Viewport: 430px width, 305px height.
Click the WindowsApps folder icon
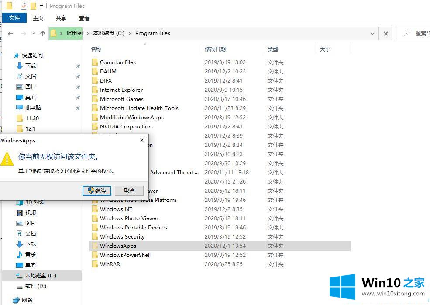[95, 246]
